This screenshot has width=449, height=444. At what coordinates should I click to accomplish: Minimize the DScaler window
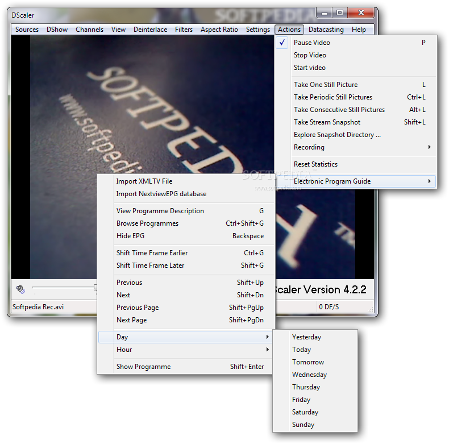click(325, 13)
